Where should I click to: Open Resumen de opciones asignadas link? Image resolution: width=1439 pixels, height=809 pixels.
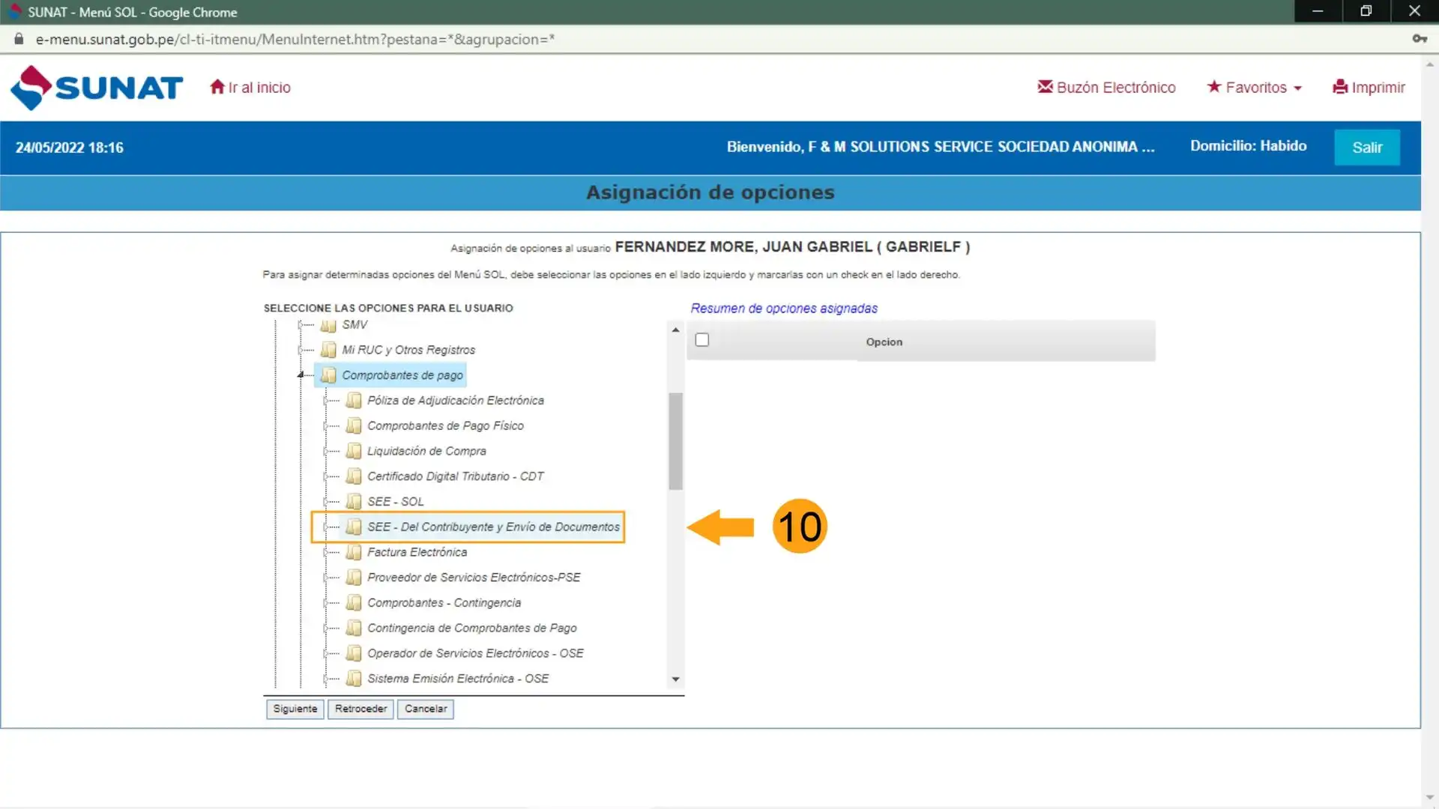784,309
